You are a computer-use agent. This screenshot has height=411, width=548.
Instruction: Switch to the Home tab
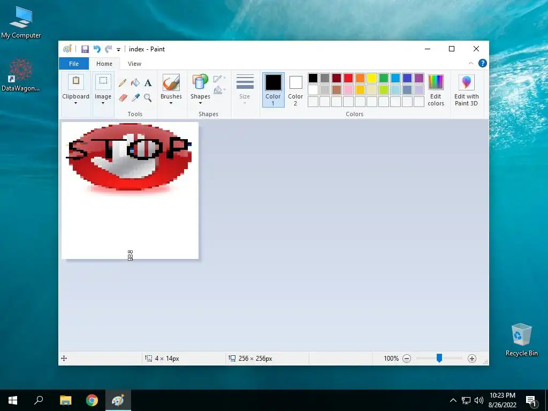(x=104, y=64)
